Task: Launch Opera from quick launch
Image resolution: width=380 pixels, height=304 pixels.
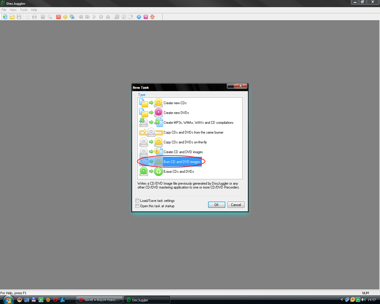Action: point(55,300)
